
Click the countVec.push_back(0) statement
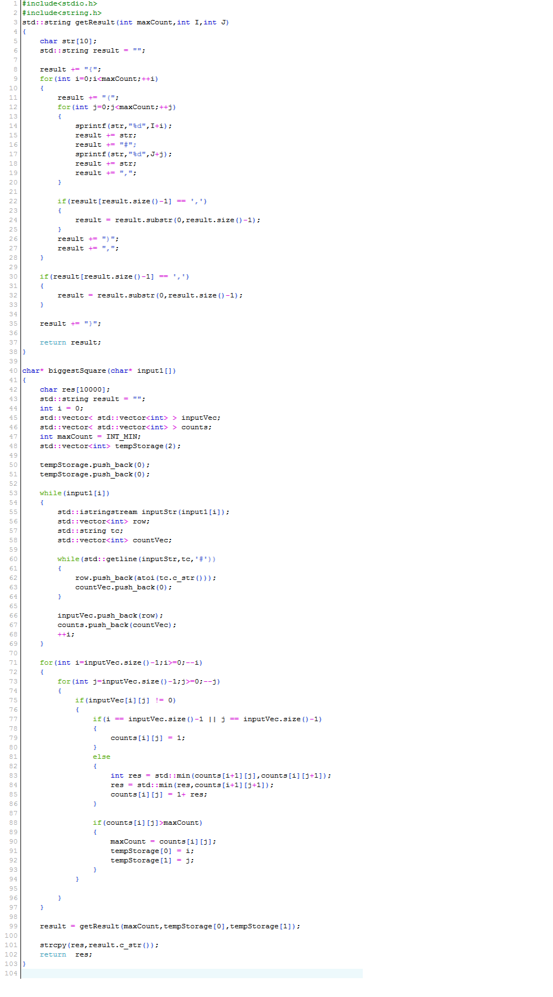click(123, 588)
